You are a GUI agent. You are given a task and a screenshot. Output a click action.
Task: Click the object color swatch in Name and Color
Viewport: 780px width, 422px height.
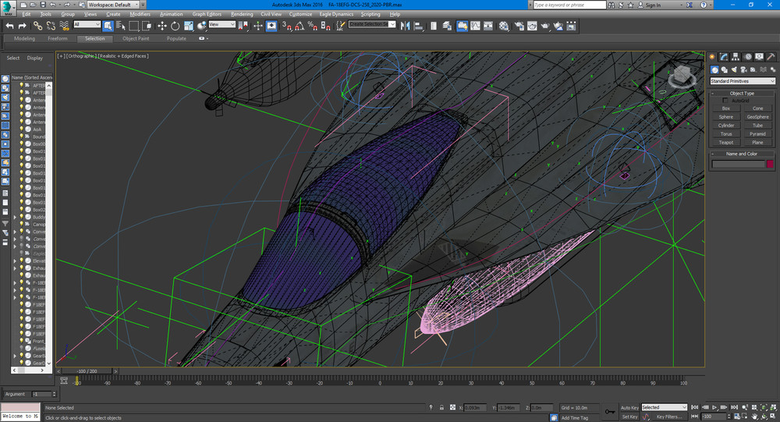coord(770,164)
